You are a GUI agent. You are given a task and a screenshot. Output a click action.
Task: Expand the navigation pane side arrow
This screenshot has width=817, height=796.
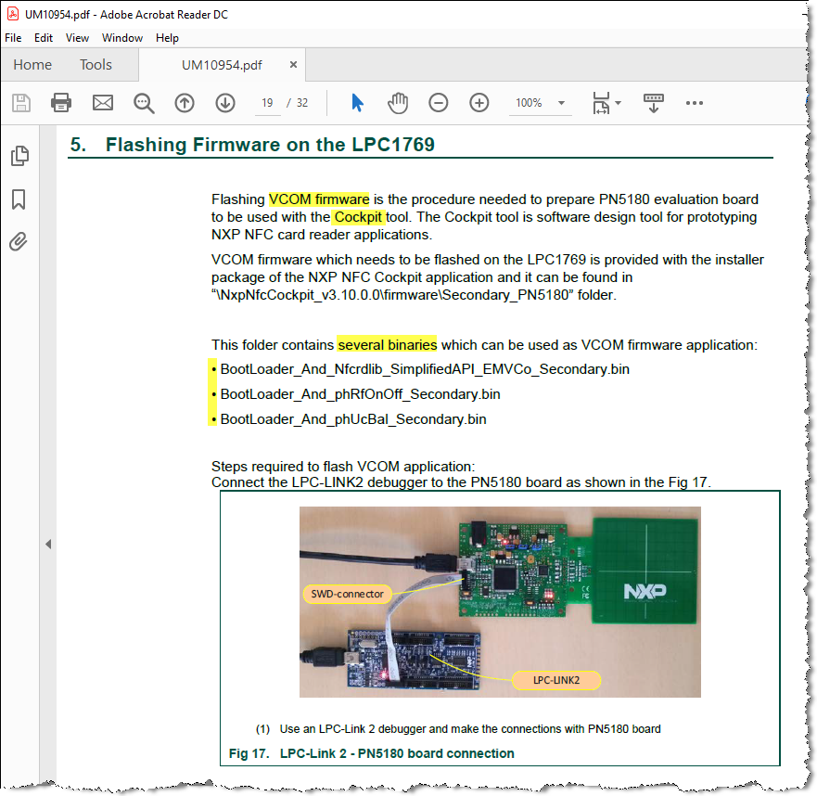coord(48,545)
